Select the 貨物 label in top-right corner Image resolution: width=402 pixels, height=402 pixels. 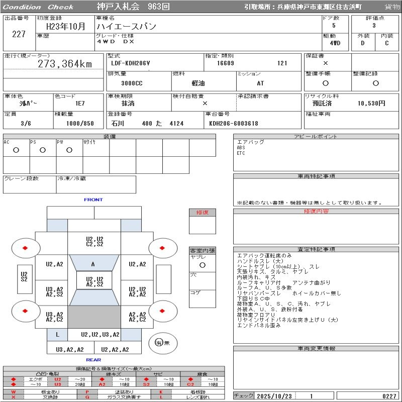coord(392,7)
